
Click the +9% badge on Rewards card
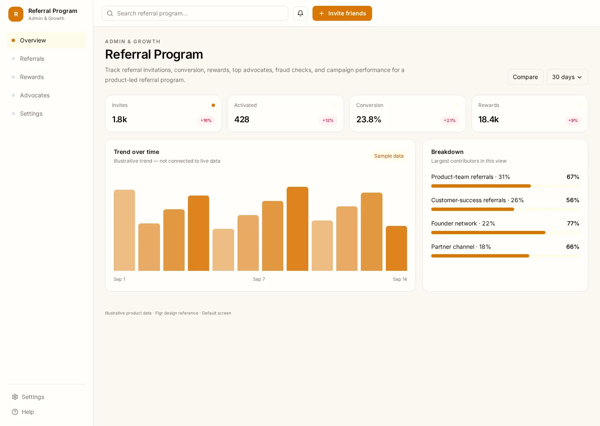point(573,121)
